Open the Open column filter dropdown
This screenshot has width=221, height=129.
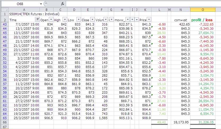[51, 19]
